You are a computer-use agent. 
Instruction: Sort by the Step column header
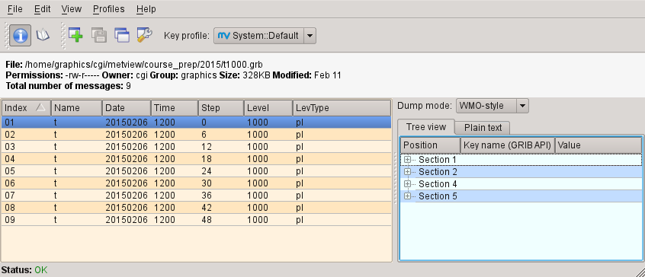(221, 108)
